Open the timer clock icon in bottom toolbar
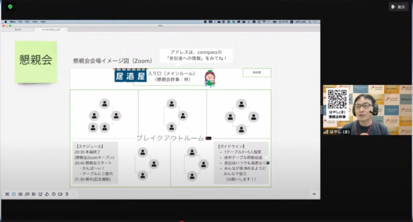Screen dimensions: 413x222 53,194
